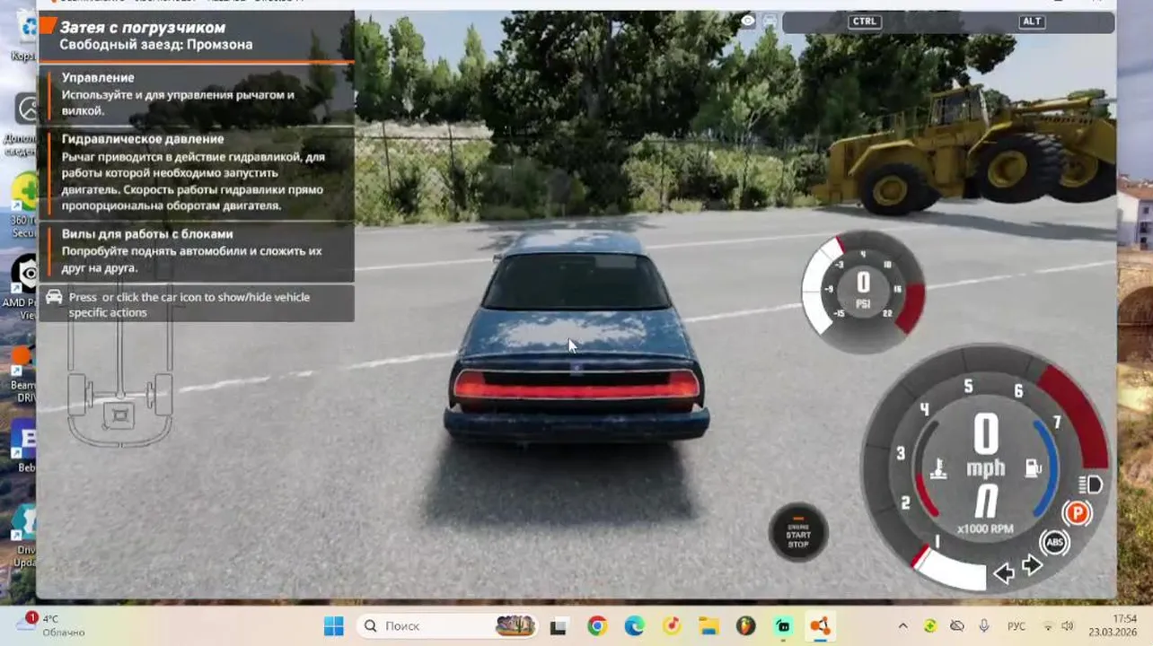Click the green refresh tray icon
The width and height of the screenshot is (1153, 646).
pos(929,625)
